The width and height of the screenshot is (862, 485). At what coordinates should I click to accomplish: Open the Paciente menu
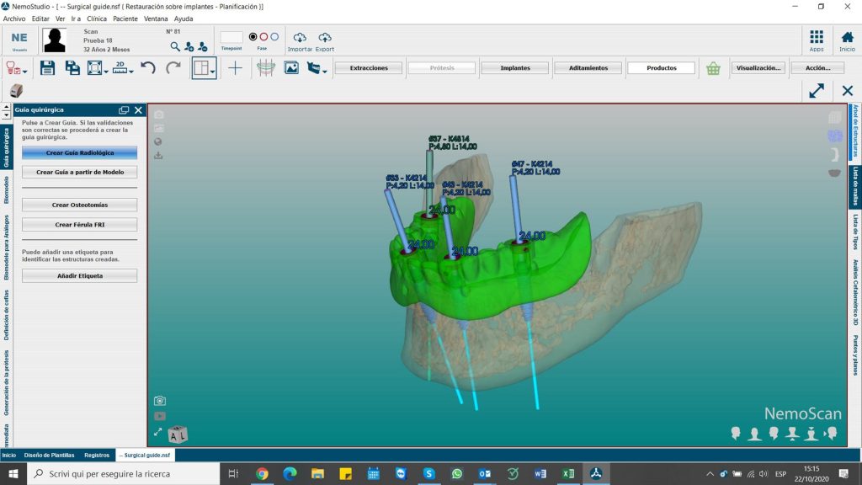tap(125, 19)
